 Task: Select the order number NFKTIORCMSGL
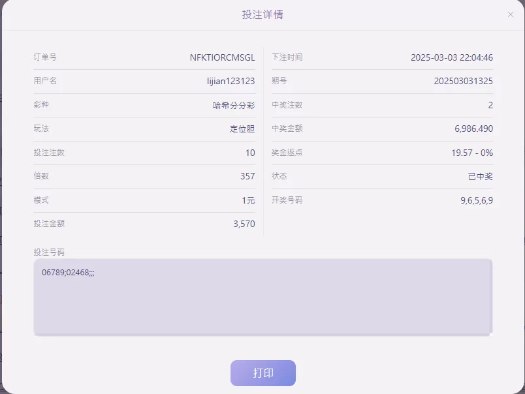pyautogui.click(x=222, y=57)
